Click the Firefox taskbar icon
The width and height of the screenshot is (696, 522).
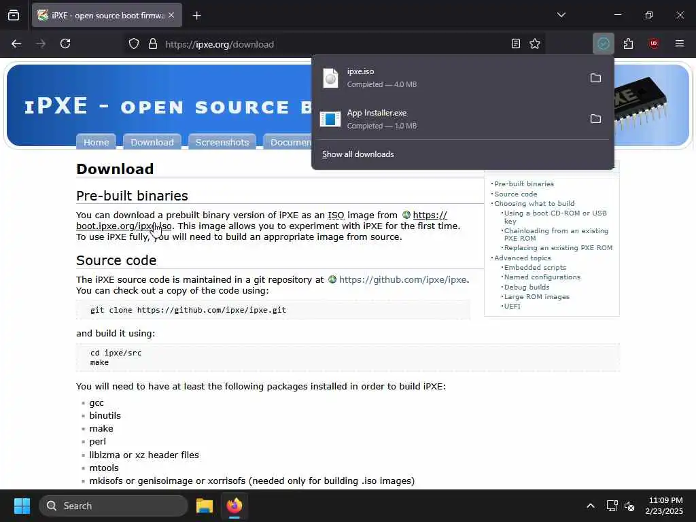pyautogui.click(x=234, y=506)
